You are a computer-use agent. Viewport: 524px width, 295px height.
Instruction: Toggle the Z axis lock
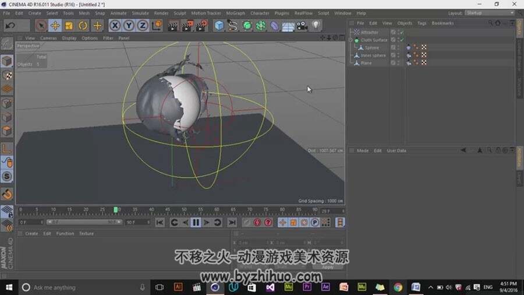coord(143,26)
